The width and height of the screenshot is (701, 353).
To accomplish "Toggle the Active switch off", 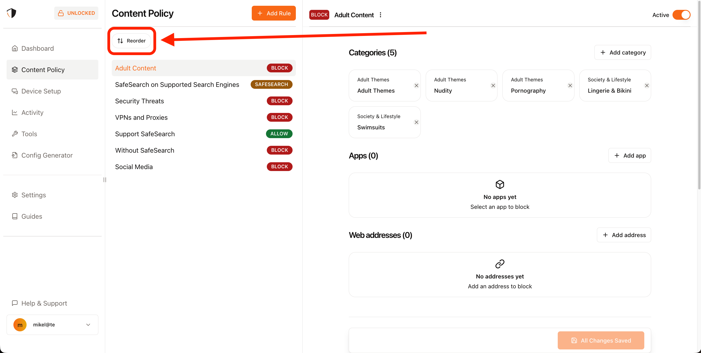I will coord(681,15).
